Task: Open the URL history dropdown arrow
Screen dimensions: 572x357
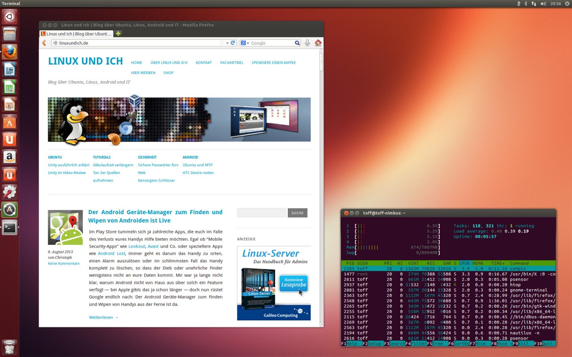Action: [x=227, y=43]
